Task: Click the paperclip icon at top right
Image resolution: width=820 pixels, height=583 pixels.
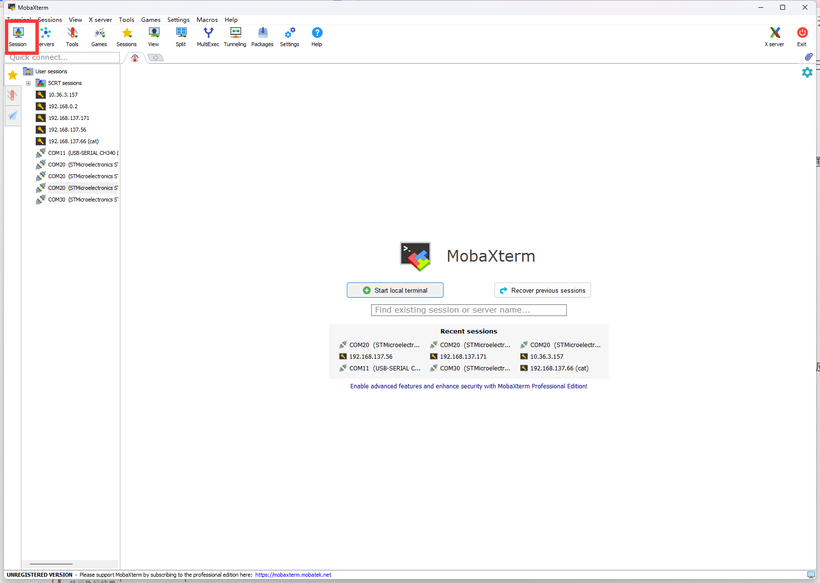Action: tap(808, 57)
